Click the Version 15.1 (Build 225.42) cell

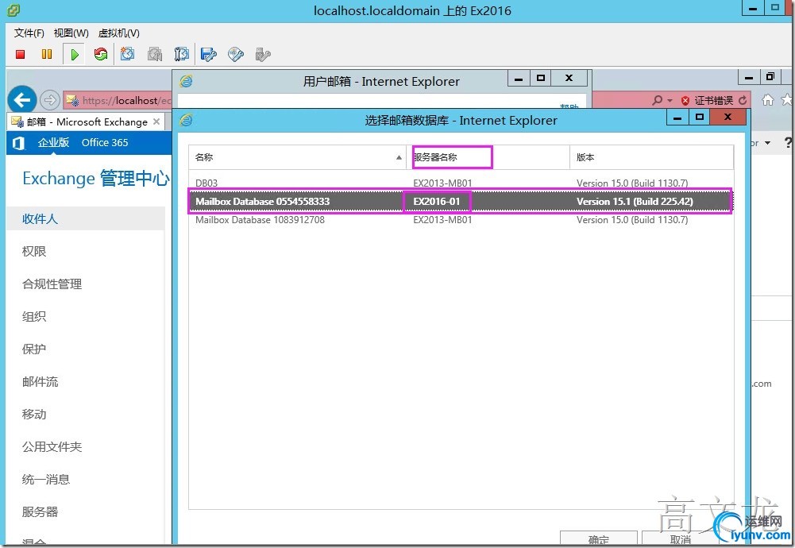coord(635,201)
